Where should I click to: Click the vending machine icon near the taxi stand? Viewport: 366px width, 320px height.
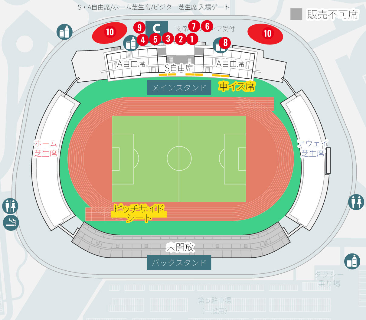352,261
